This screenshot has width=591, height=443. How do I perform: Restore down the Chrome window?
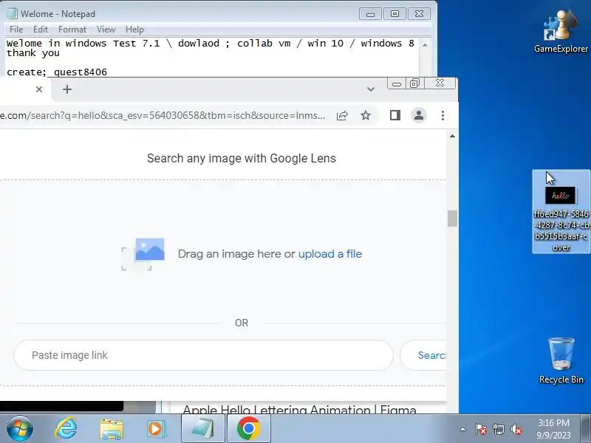click(x=414, y=83)
